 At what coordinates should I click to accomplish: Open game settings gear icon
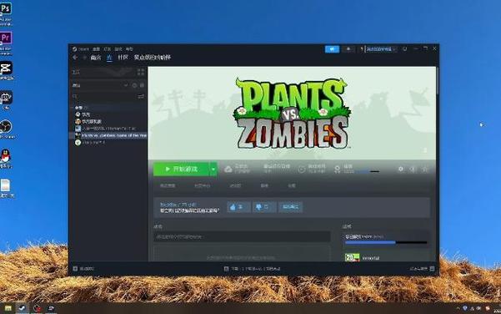pyautogui.click(x=401, y=169)
